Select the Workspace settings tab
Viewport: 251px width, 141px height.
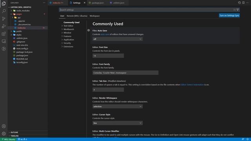pos(95,16)
